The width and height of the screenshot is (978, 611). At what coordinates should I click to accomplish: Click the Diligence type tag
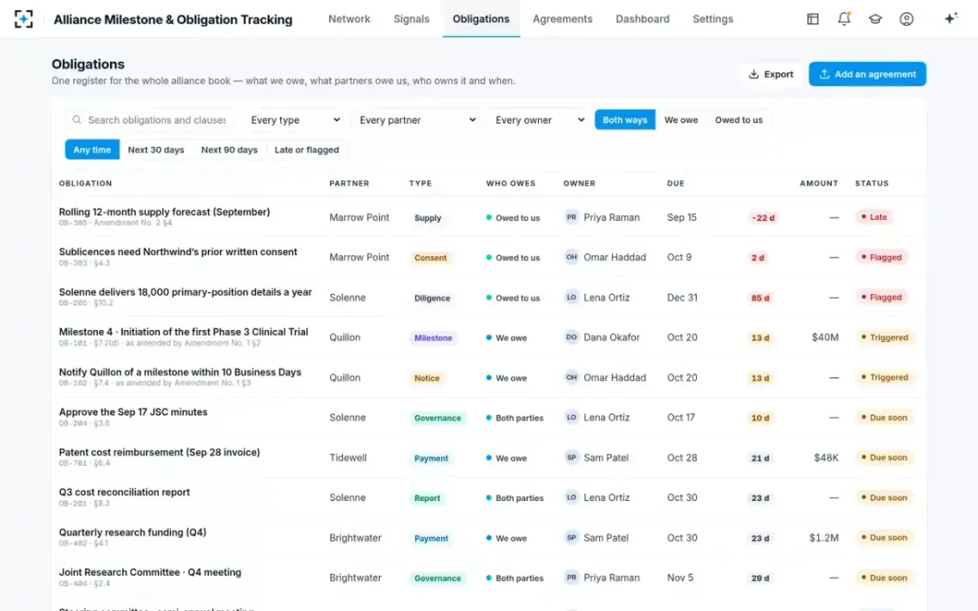click(432, 298)
